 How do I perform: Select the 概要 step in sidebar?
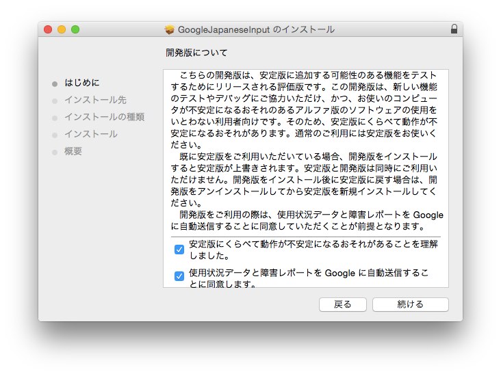[x=73, y=151]
